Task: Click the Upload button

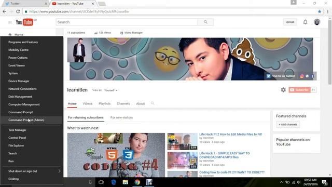Action: click(290, 22)
